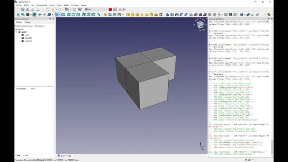This screenshot has height=162, width=288.
Task: Open the undo history dropdown arrow
Action: pos(56,9)
